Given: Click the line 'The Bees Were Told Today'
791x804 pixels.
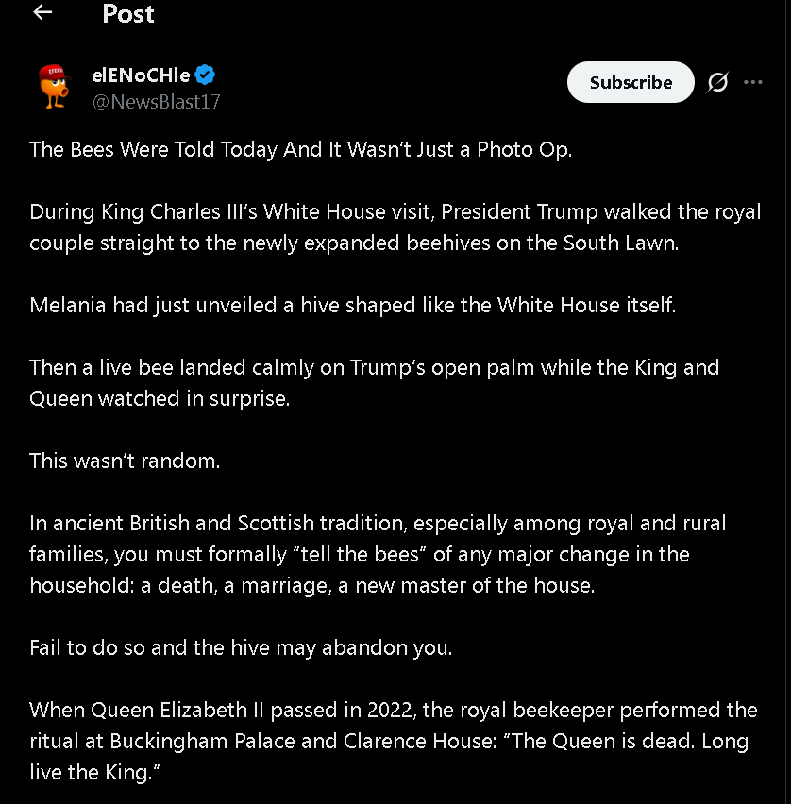Looking at the screenshot, I should pyautogui.click(x=300, y=150).
